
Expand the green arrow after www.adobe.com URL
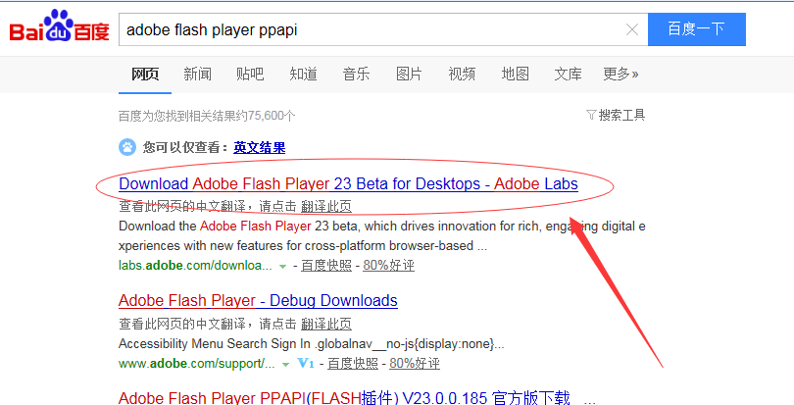tap(285, 365)
